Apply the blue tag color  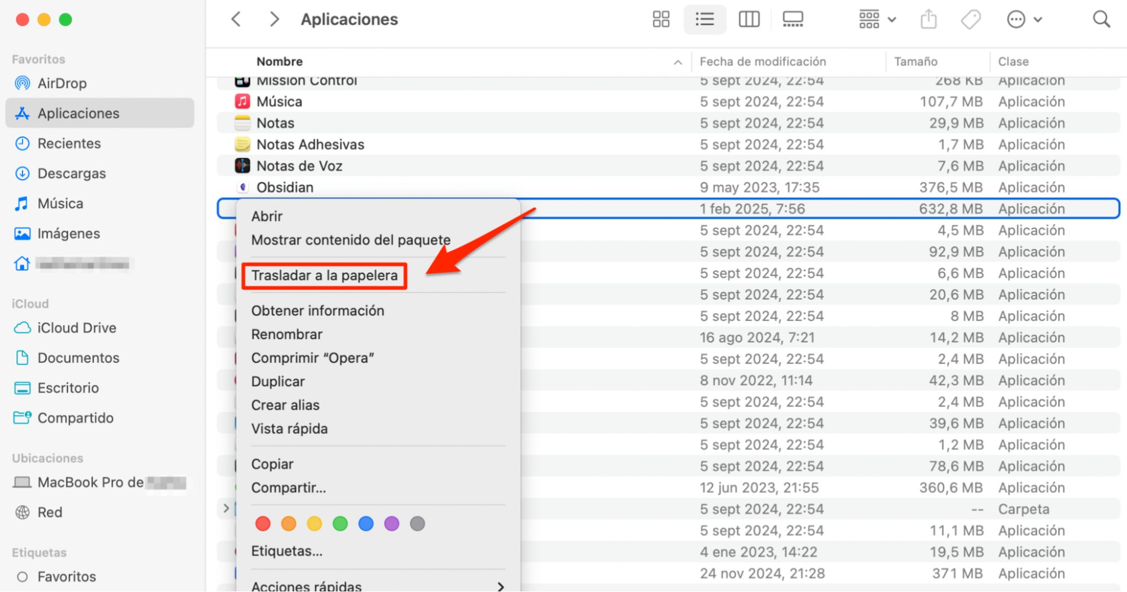(x=366, y=524)
